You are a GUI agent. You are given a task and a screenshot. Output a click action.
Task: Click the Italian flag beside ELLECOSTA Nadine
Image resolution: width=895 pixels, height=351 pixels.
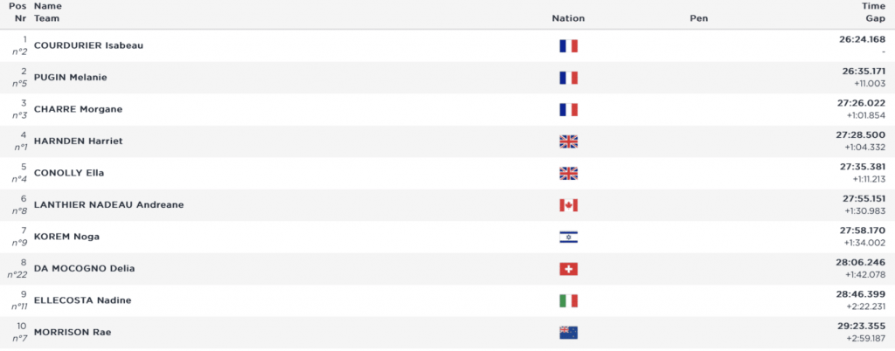pos(568,300)
